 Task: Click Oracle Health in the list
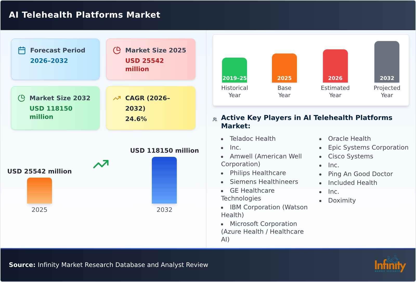pyautogui.click(x=349, y=139)
